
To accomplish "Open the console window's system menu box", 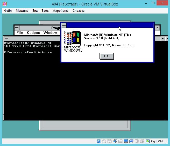I will point(6,39).
